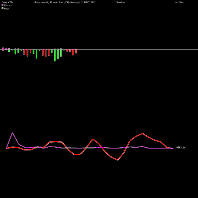Click the "Price" legend label
Image resolution: width=198 pixels, height=198 pixels.
pos(6,9)
